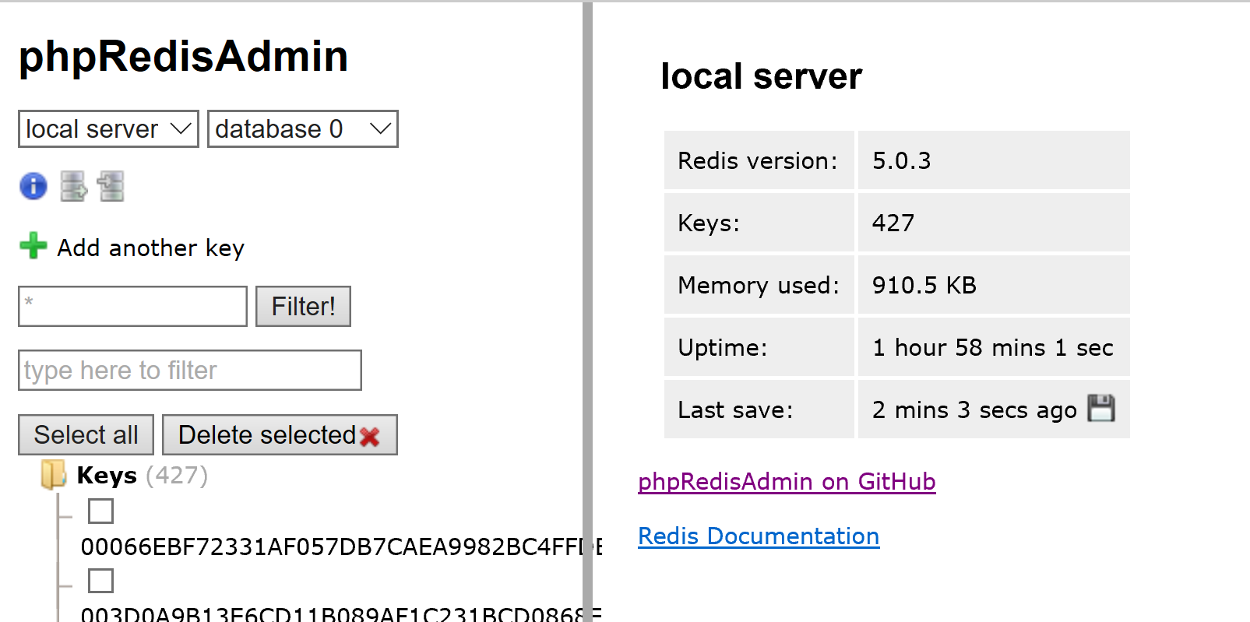Click the 'Last save:' label cell
The image size is (1250, 622).
tap(759, 409)
